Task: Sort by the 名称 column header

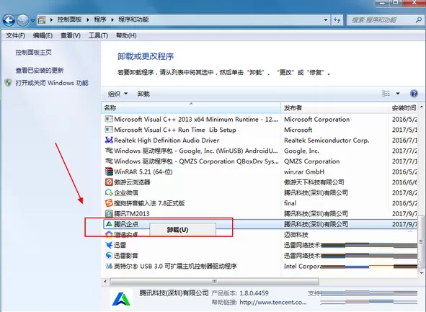Action: click(x=191, y=108)
